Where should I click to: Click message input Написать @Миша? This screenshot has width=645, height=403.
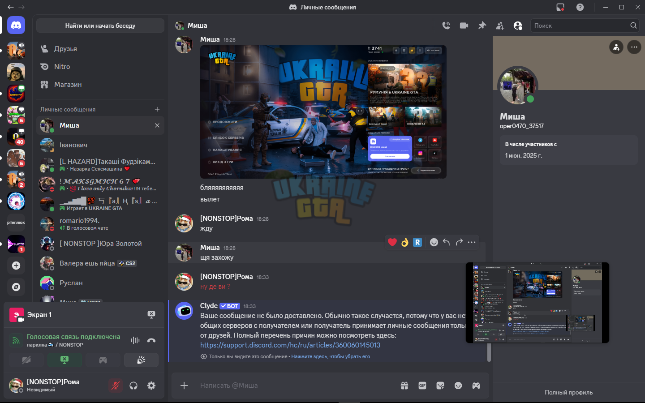point(296,386)
